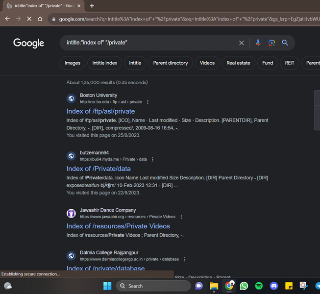Click the Jawaahir Dance Company site name
The height and width of the screenshot is (294, 320).
pyautogui.click(x=108, y=210)
